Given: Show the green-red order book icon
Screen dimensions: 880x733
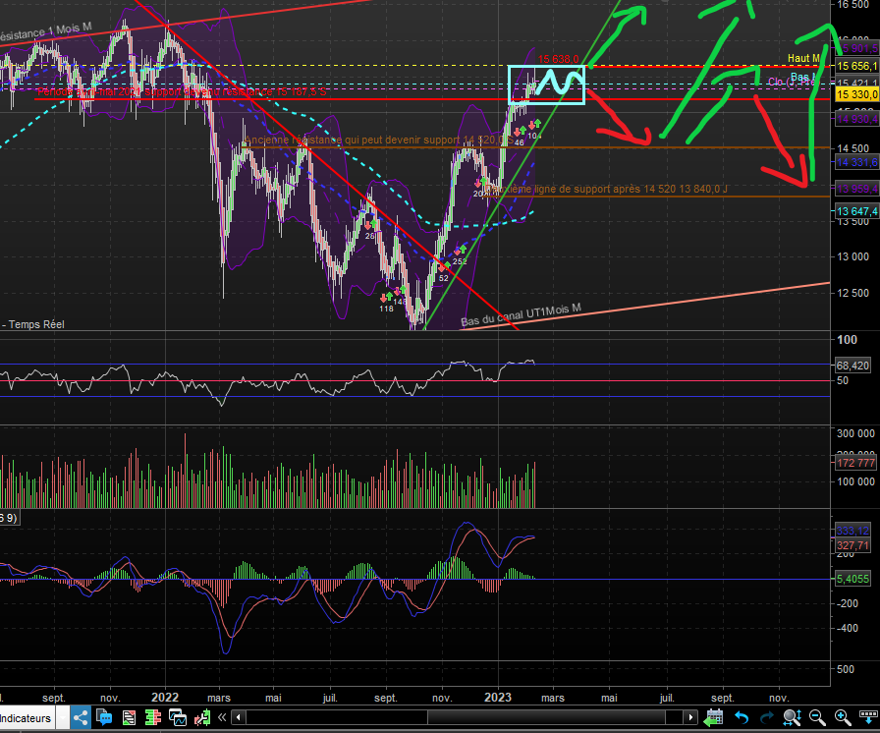Looking at the screenshot, I should coord(152,717).
